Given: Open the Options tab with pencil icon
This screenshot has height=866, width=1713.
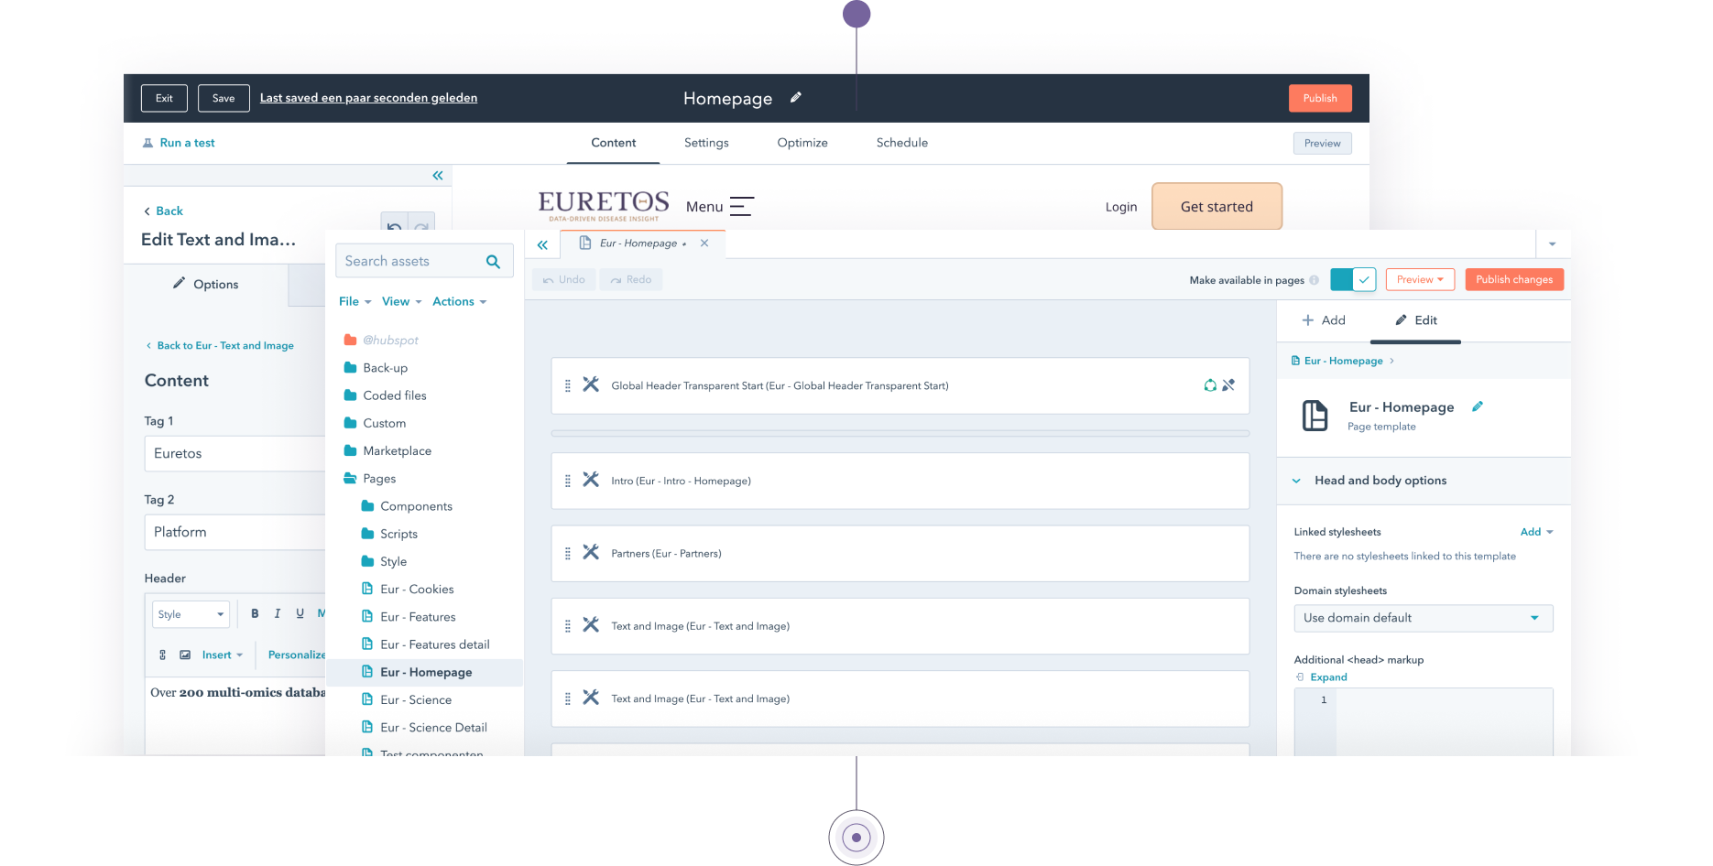Looking at the screenshot, I should click(x=206, y=284).
